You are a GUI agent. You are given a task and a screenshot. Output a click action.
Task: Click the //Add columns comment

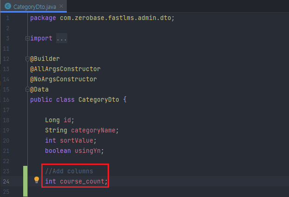(69, 171)
